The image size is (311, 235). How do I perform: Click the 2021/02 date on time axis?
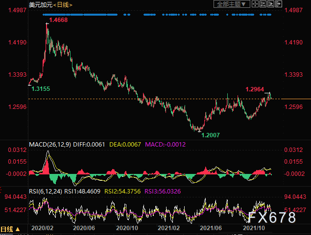click(168, 228)
